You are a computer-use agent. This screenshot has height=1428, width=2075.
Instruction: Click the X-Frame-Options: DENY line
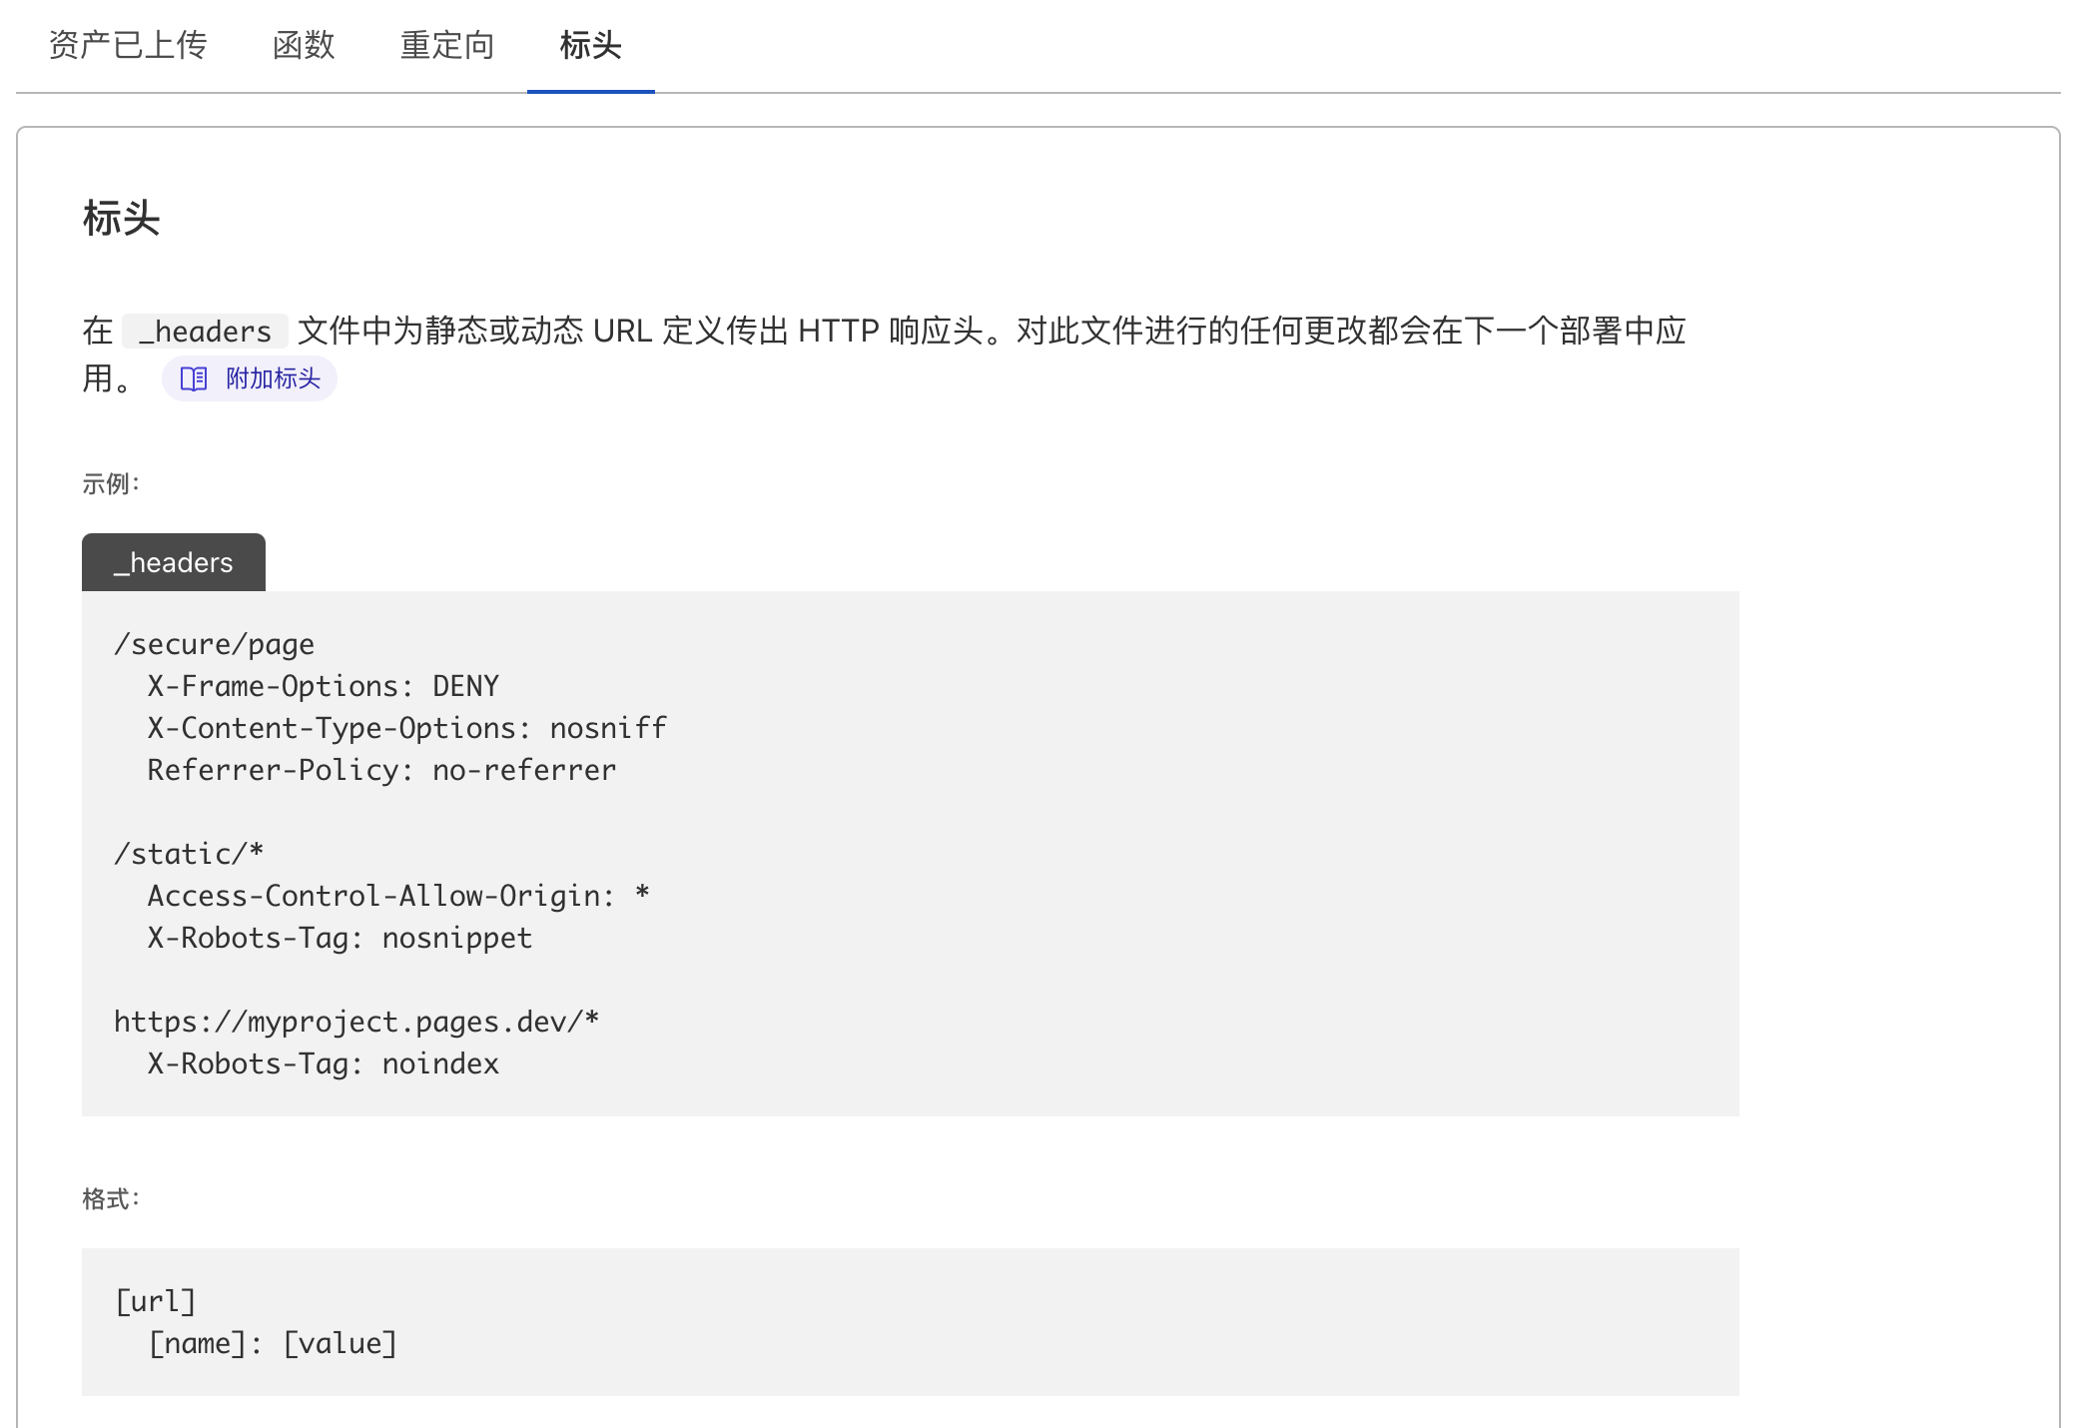323,687
